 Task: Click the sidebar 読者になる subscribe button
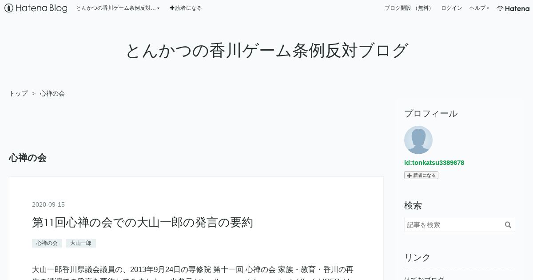click(x=421, y=176)
